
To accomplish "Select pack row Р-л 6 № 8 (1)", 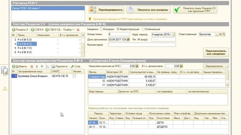I will (x=46, y=52).
